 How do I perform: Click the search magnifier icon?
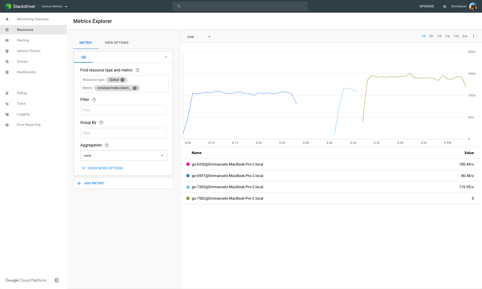(x=179, y=6)
